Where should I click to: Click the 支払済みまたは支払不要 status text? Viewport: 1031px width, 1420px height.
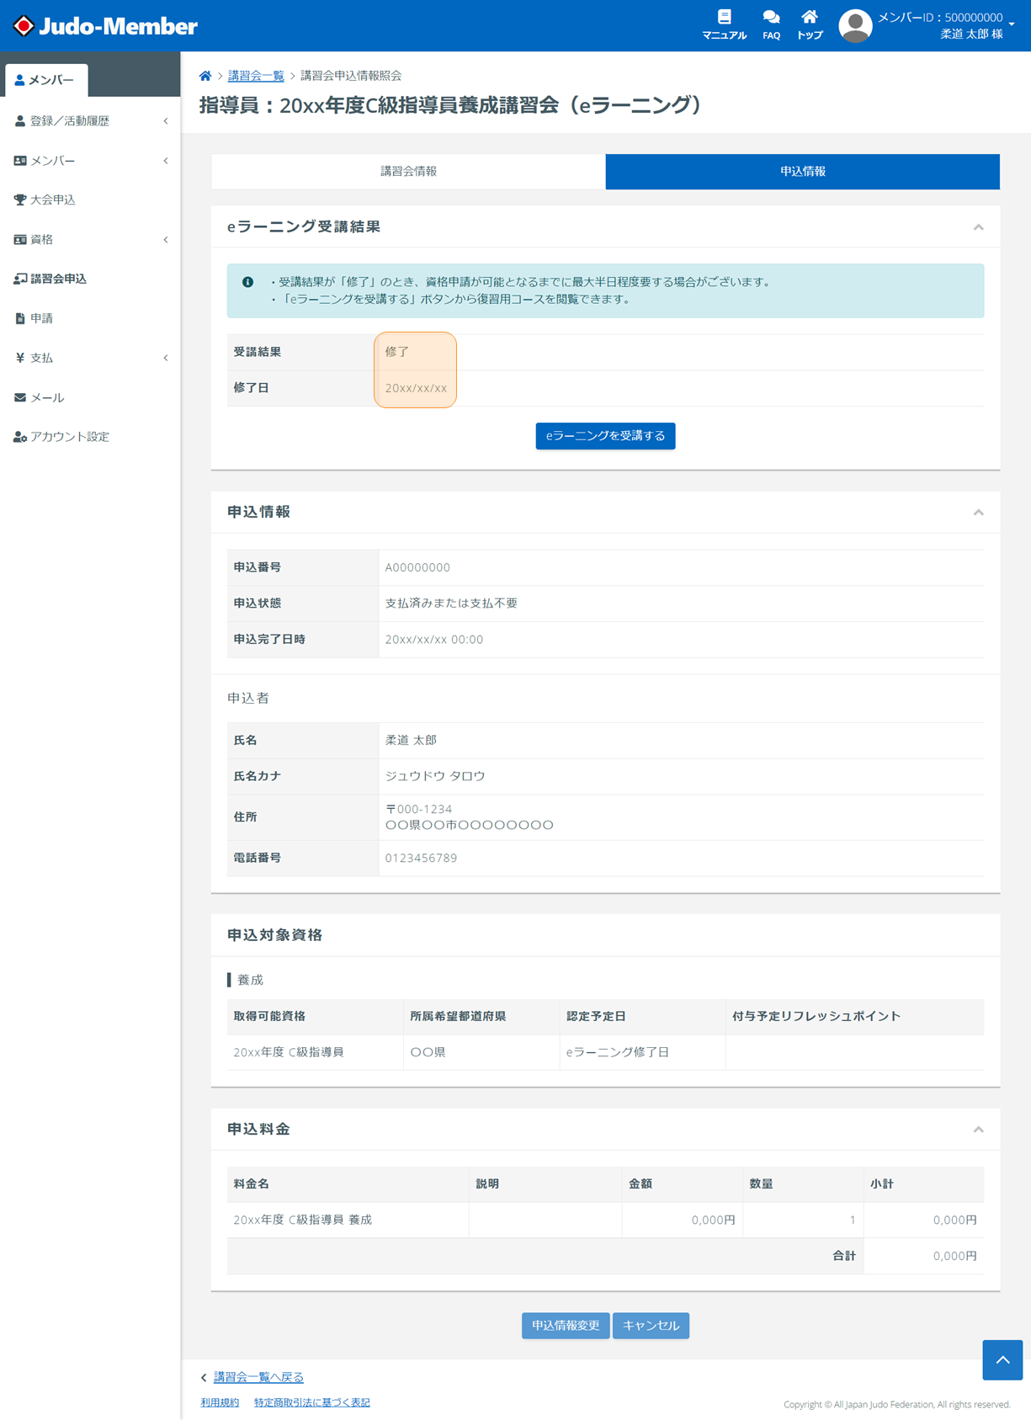[x=451, y=604]
